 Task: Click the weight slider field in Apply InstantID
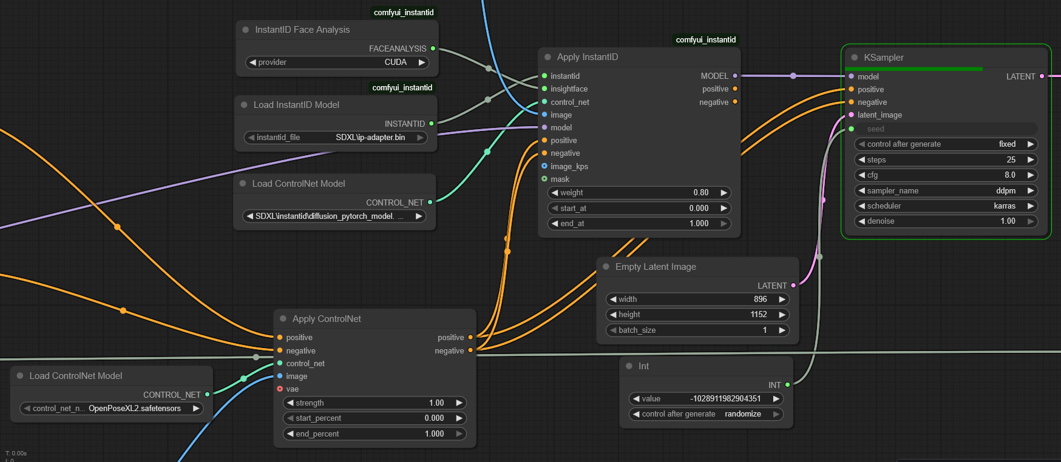(639, 193)
